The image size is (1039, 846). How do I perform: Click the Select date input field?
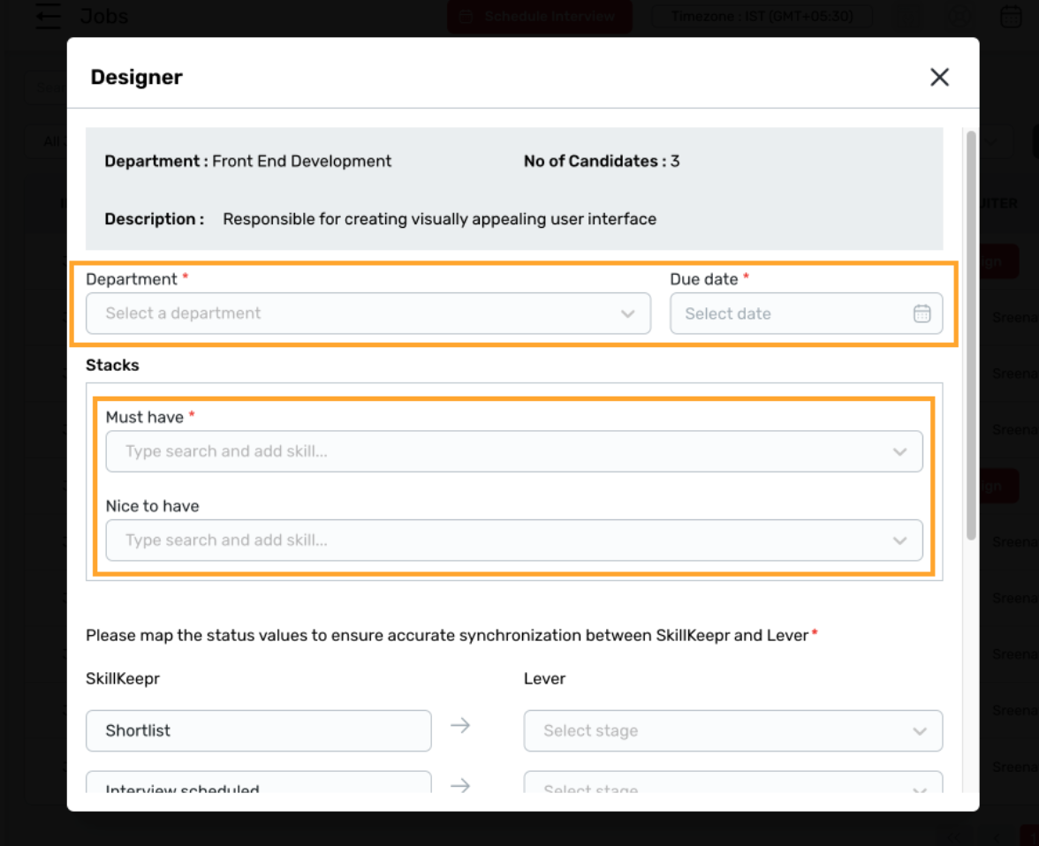pyautogui.click(x=777, y=313)
